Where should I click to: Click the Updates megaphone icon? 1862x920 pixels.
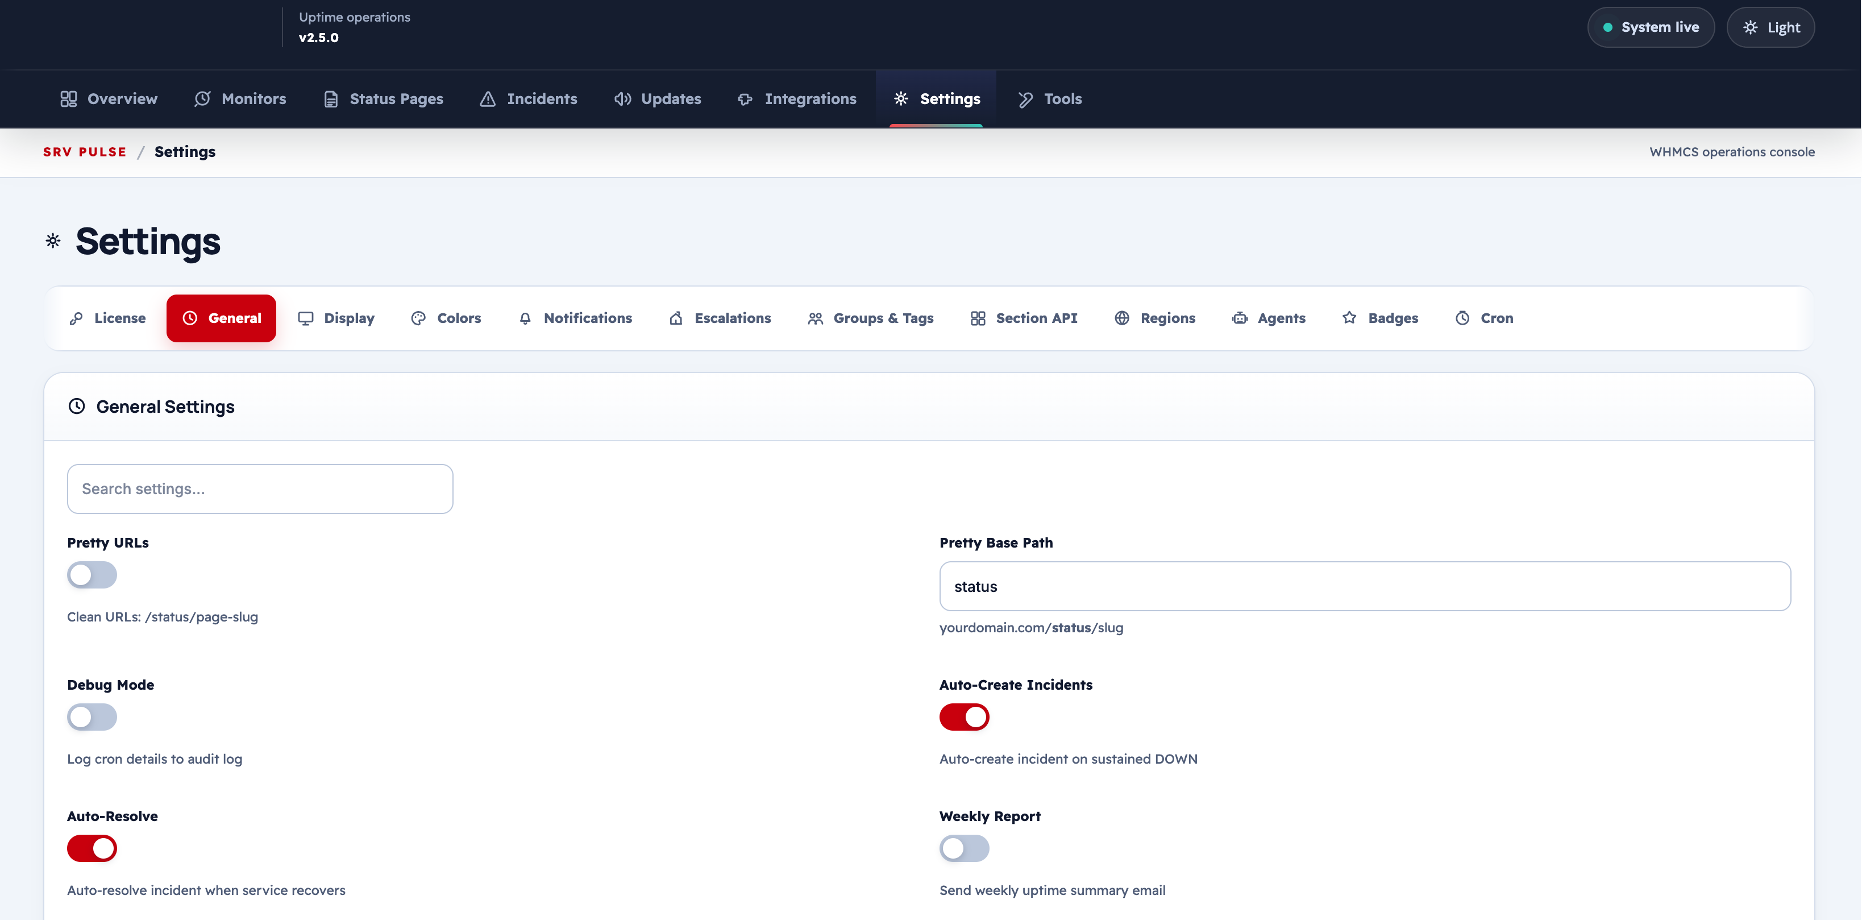(622, 99)
